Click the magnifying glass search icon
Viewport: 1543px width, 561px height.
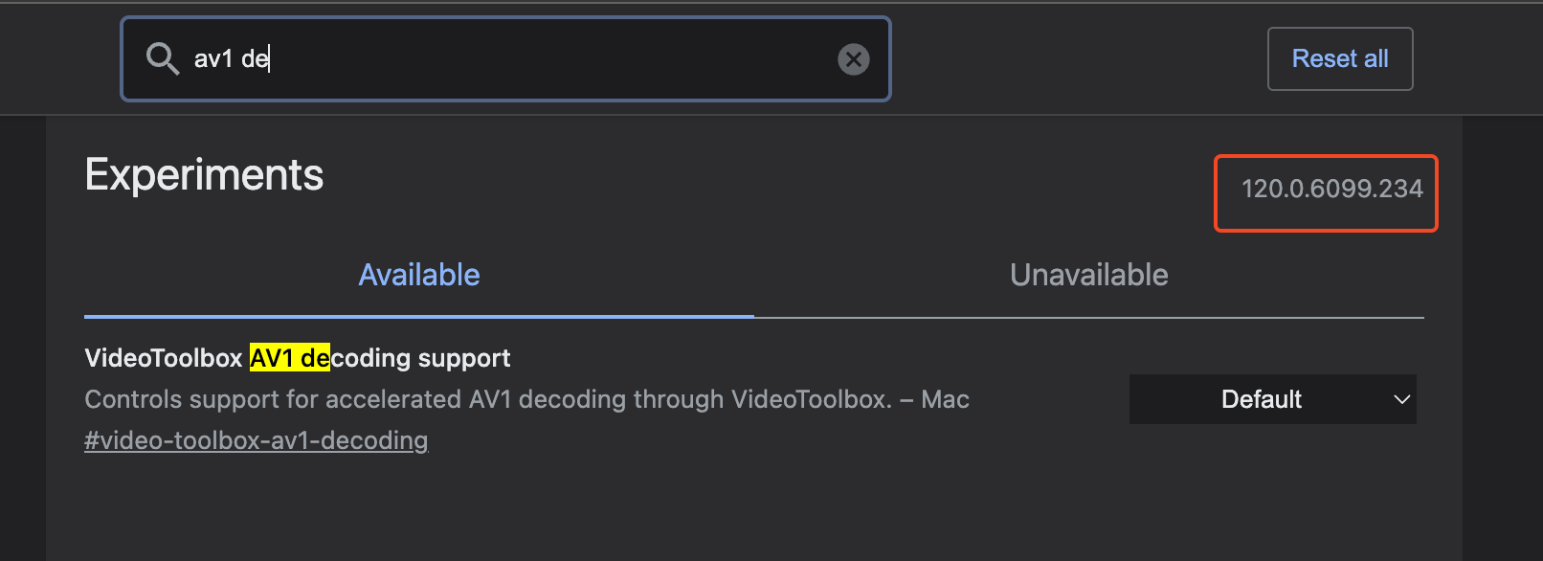(162, 58)
